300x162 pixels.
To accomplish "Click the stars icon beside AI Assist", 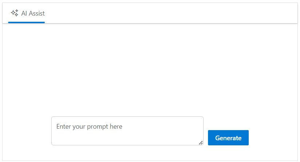I will [x=15, y=13].
